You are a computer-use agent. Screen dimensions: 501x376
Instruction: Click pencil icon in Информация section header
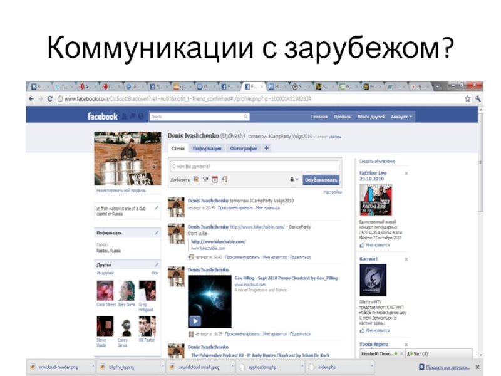(157, 232)
